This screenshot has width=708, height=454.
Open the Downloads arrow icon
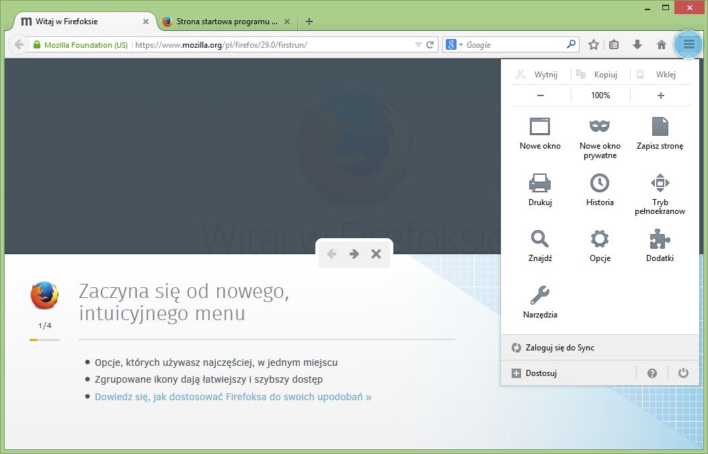637,44
